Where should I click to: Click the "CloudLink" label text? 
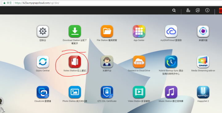(x=39, y=101)
